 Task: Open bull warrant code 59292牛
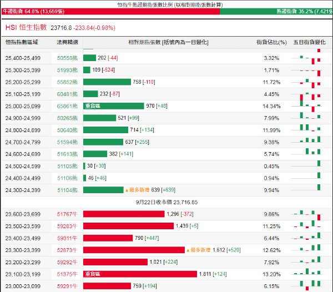[x=67, y=262]
